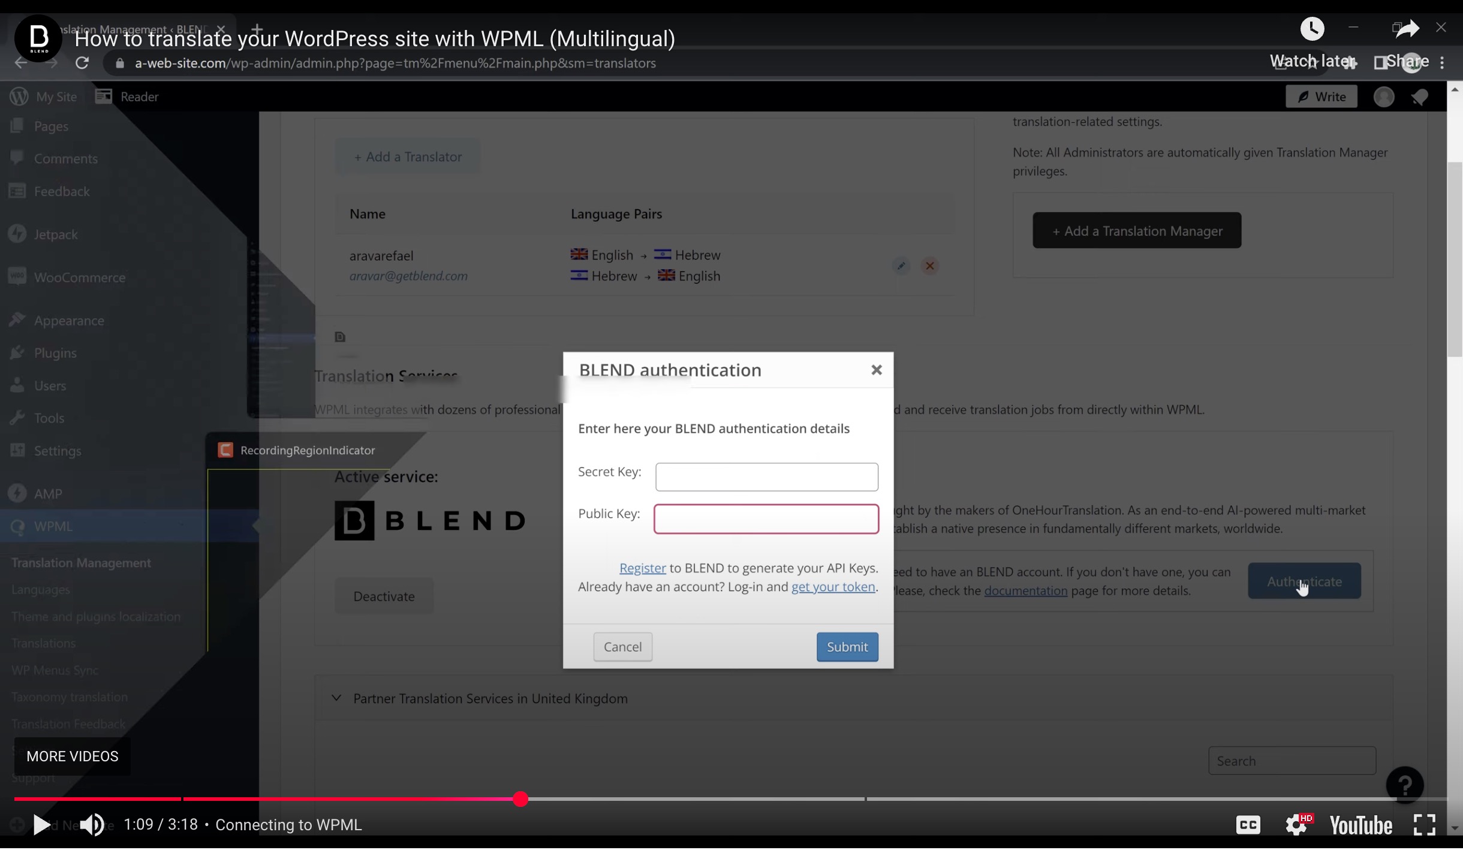Delete translator with red X icon

coord(930,266)
